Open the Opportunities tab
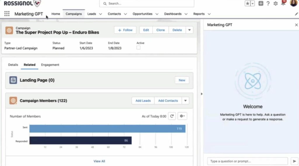This screenshot has width=299, height=166. click(142, 14)
